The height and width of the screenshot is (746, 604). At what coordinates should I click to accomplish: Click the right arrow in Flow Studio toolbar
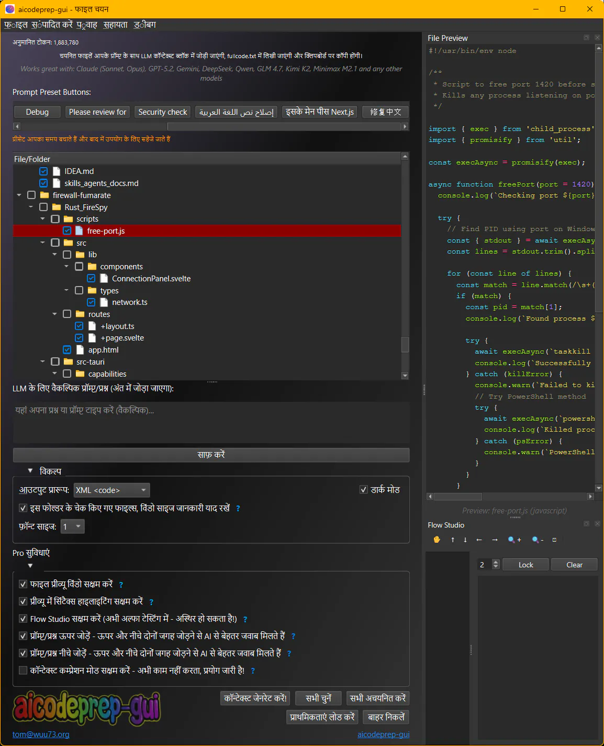click(495, 540)
